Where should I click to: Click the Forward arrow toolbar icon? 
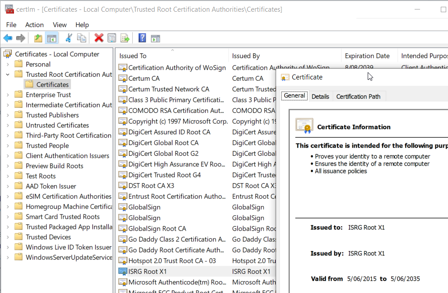click(x=21, y=38)
